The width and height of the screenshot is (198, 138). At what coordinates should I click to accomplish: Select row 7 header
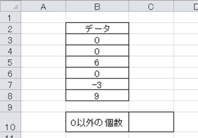click(10, 84)
